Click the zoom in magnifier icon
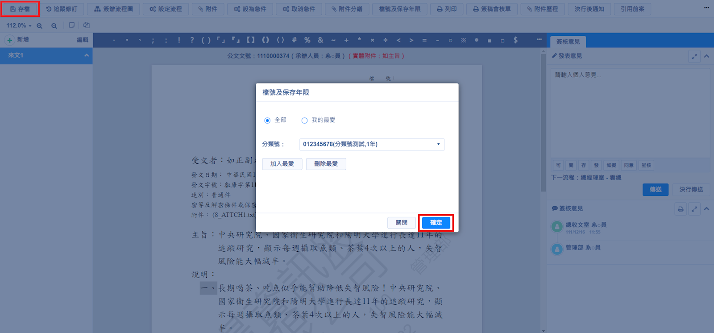 pyautogui.click(x=40, y=26)
